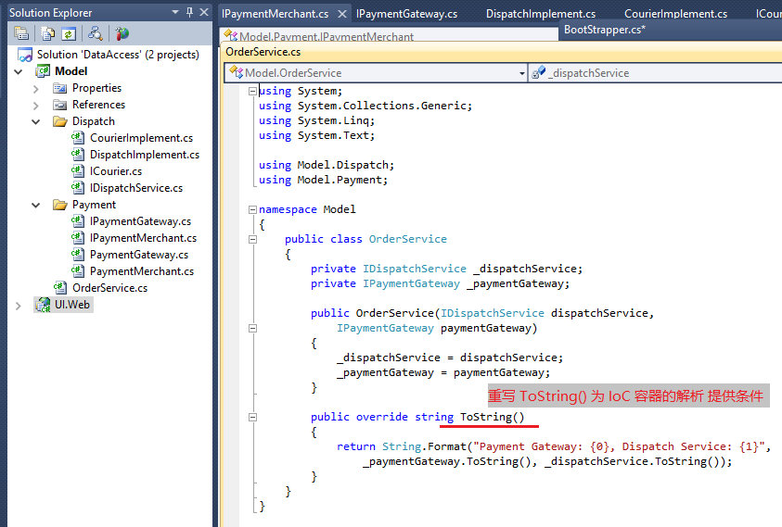Click the file icon beside PaymentMerchant.cs

pyautogui.click(x=78, y=271)
